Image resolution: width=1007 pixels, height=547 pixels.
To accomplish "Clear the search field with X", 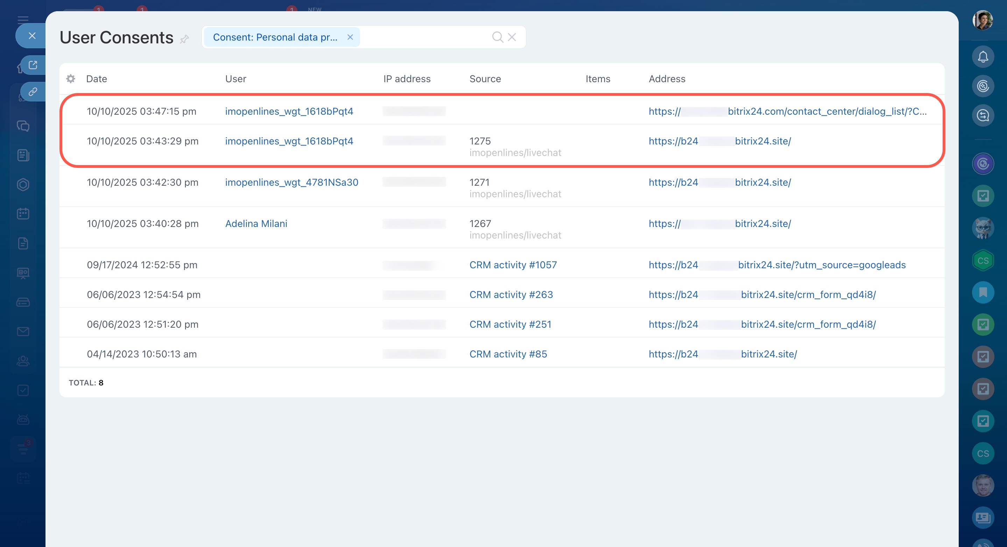I will click(x=512, y=37).
